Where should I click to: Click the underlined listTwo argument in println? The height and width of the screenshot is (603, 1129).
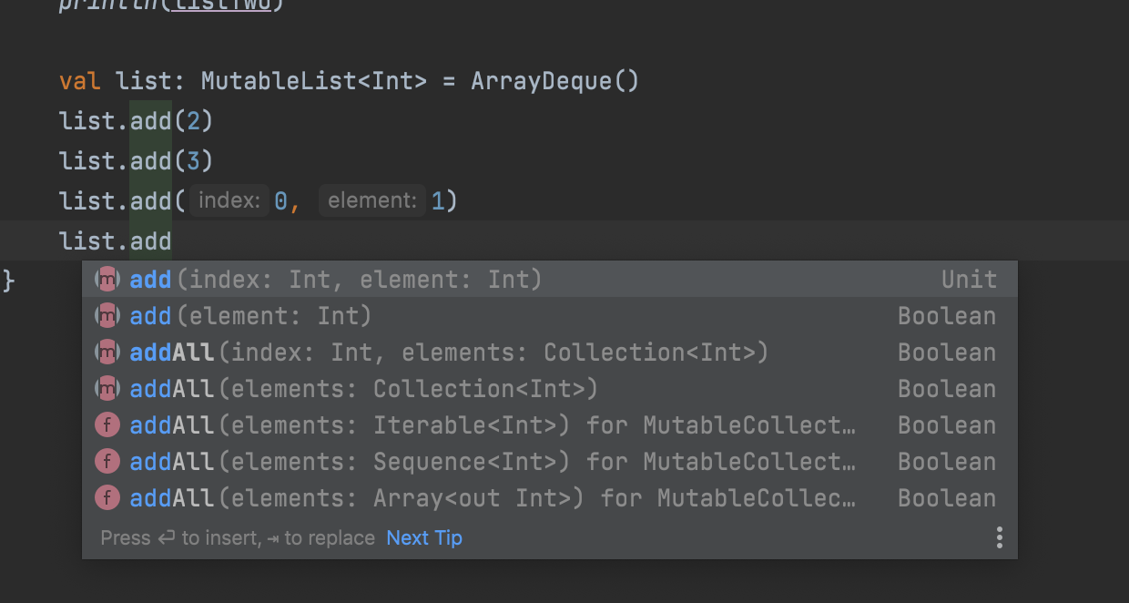229,5
